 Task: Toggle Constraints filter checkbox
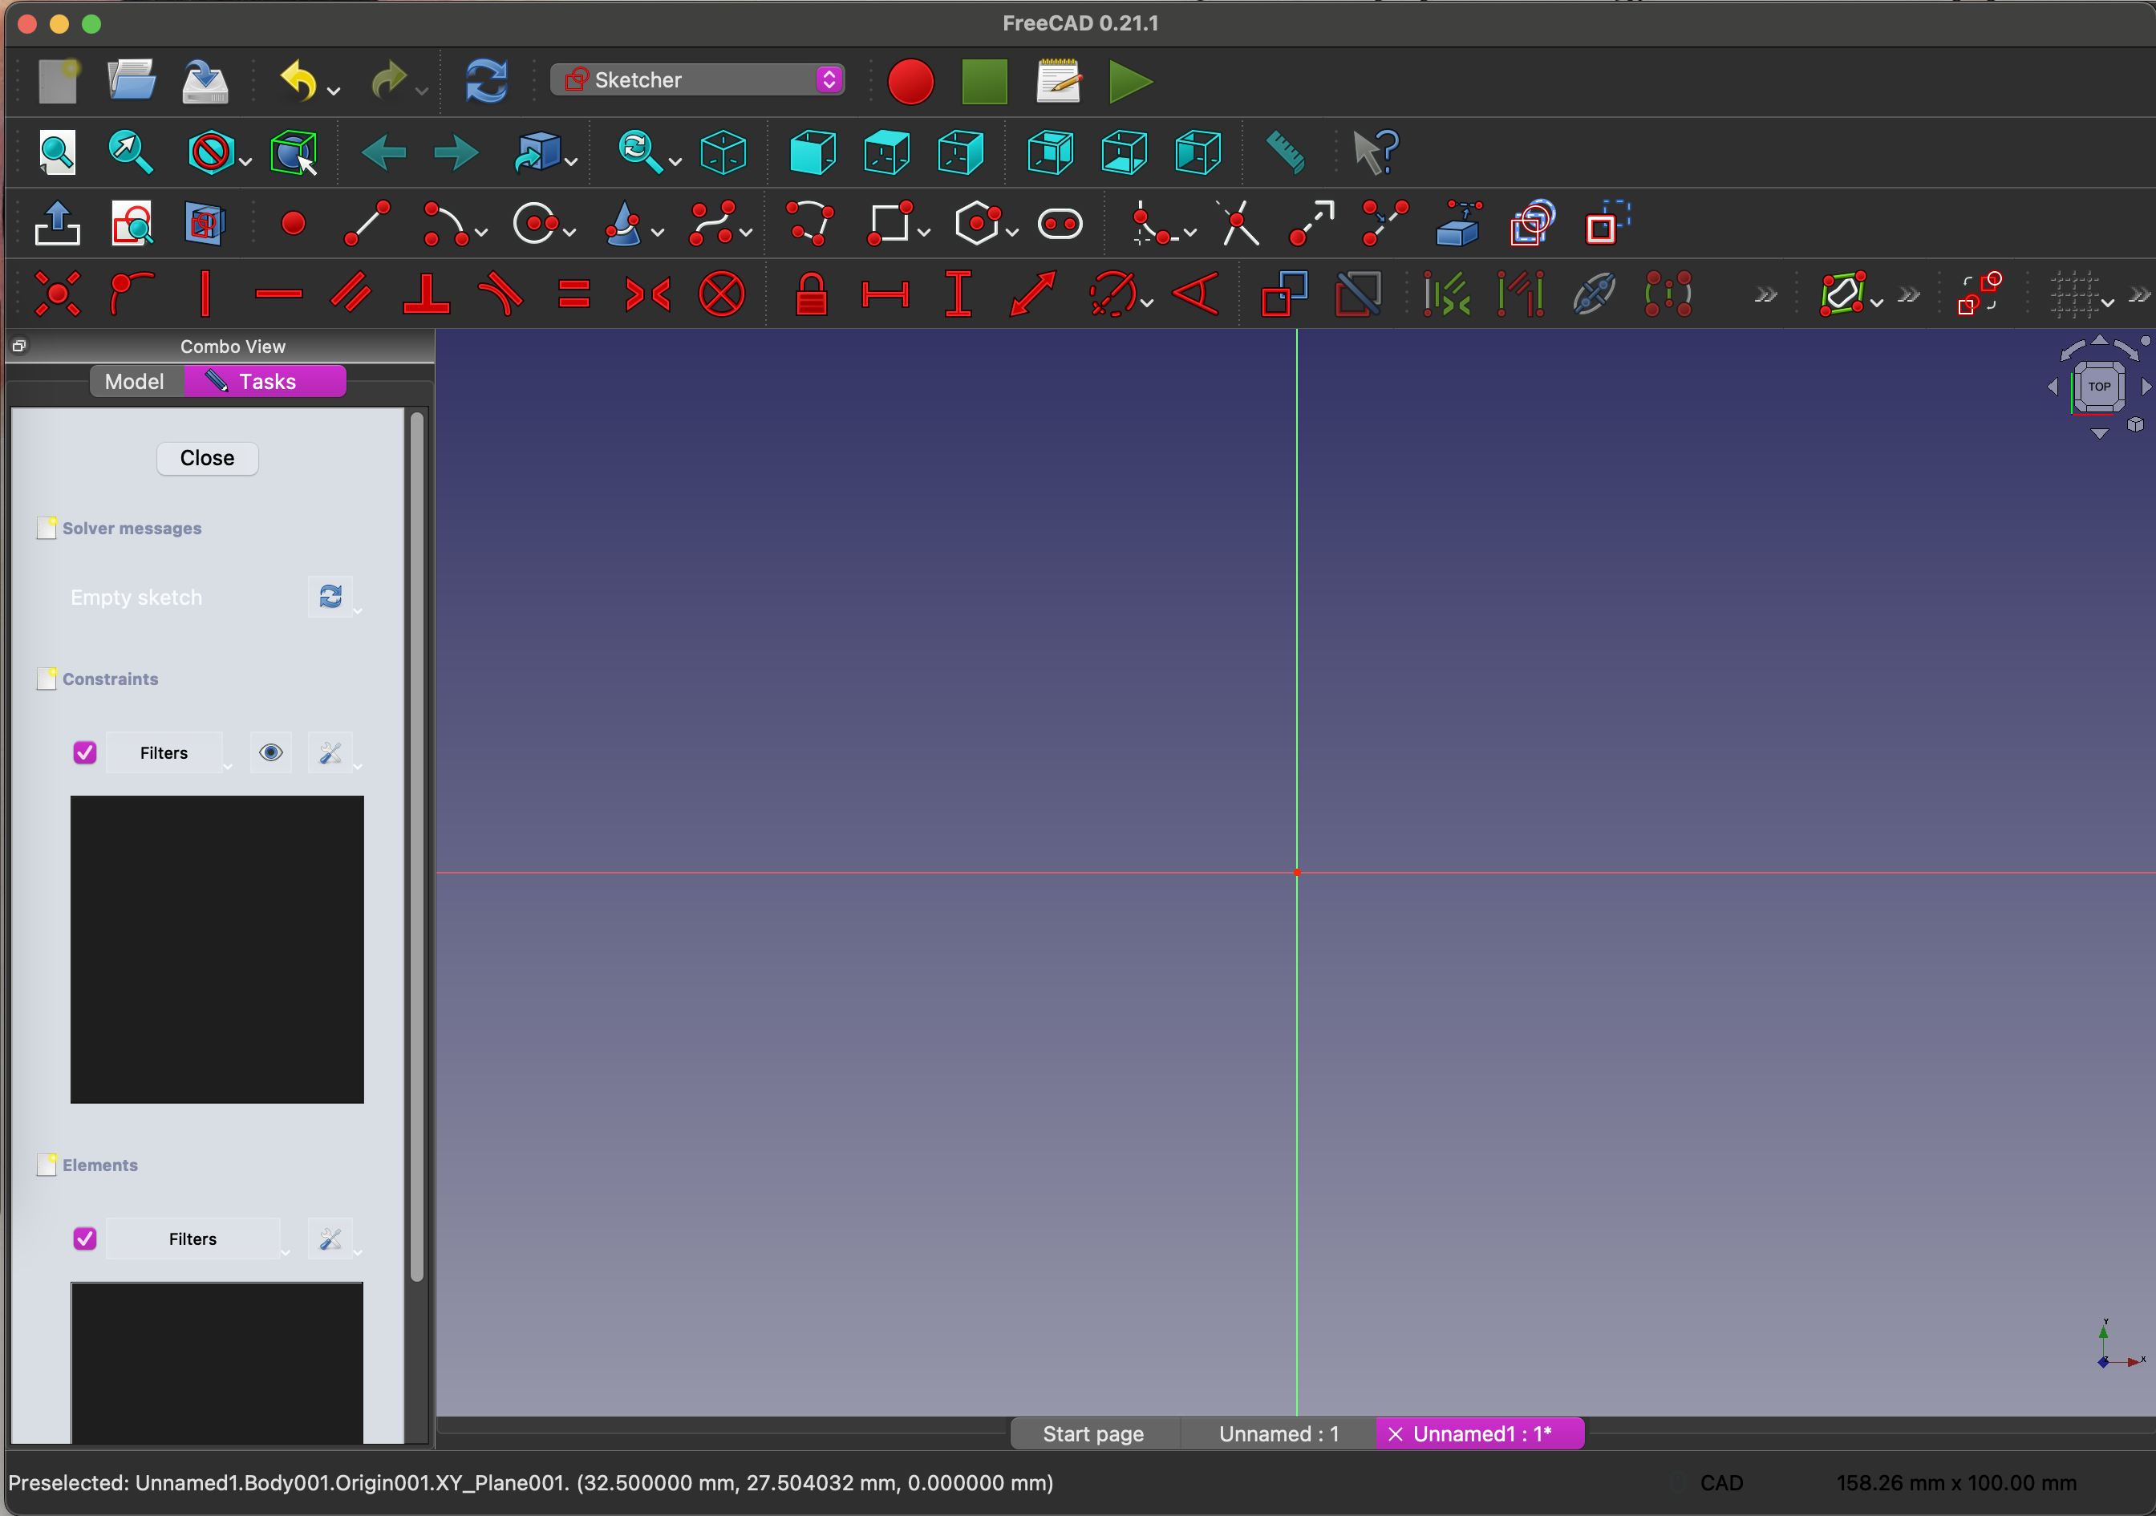(x=84, y=752)
